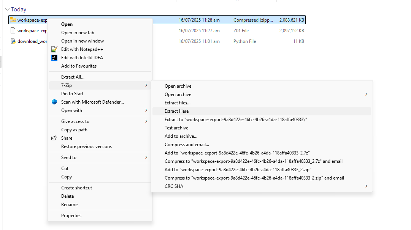Expand the CRC SHA submenu arrow
The width and height of the screenshot is (411, 230).
click(366, 186)
